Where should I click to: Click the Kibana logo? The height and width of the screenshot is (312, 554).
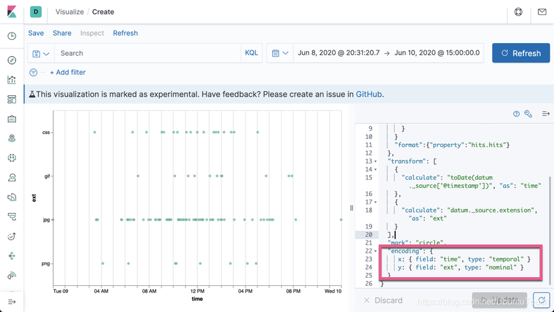click(12, 12)
